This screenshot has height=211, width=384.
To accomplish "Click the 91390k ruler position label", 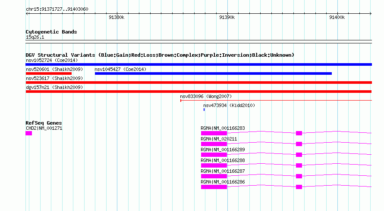I will 227,17.
